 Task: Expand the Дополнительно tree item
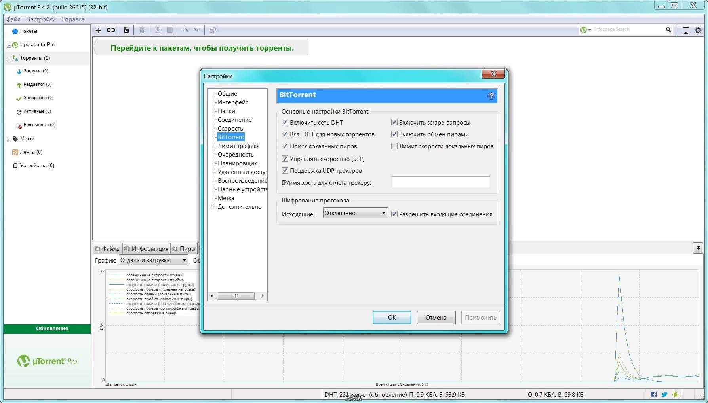pyautogui.click(x=213, y=207)
